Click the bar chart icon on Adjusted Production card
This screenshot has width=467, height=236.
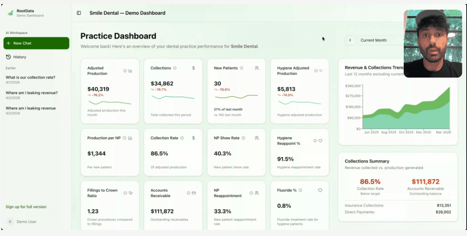[x=131, y=71]
